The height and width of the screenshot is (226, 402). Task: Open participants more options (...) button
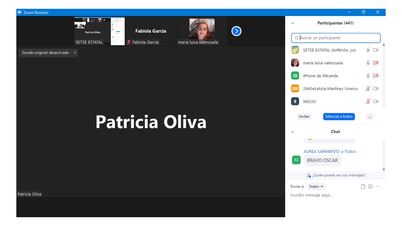click(x=370, y=116)
